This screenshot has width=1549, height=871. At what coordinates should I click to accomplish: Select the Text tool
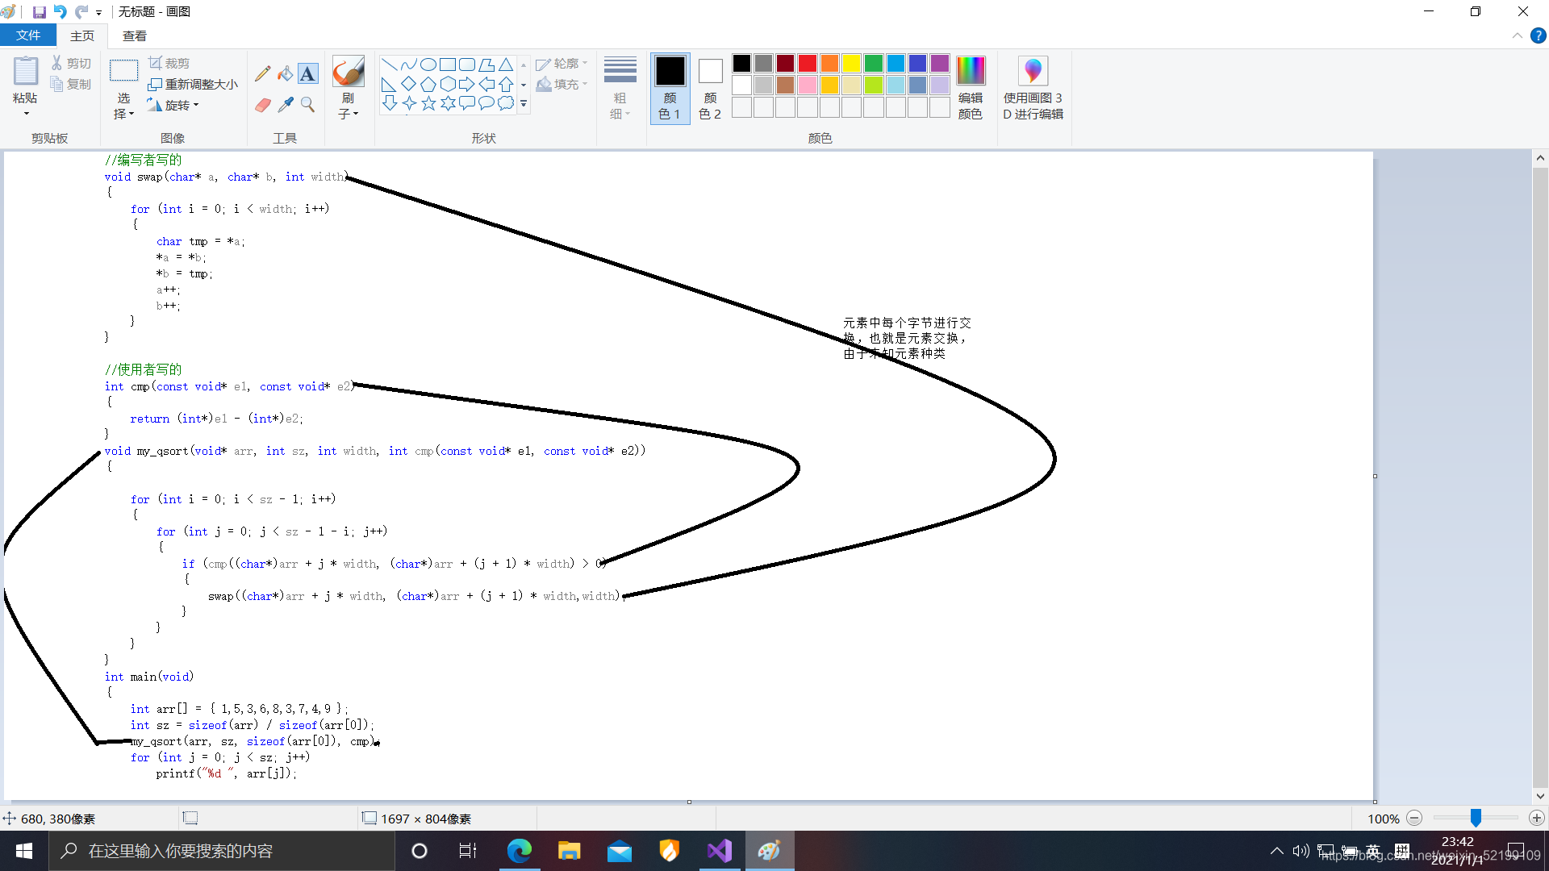(x=307, y=73)
